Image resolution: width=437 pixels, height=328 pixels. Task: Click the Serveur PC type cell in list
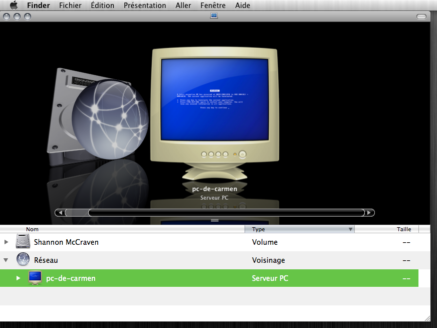pos(270,278)
